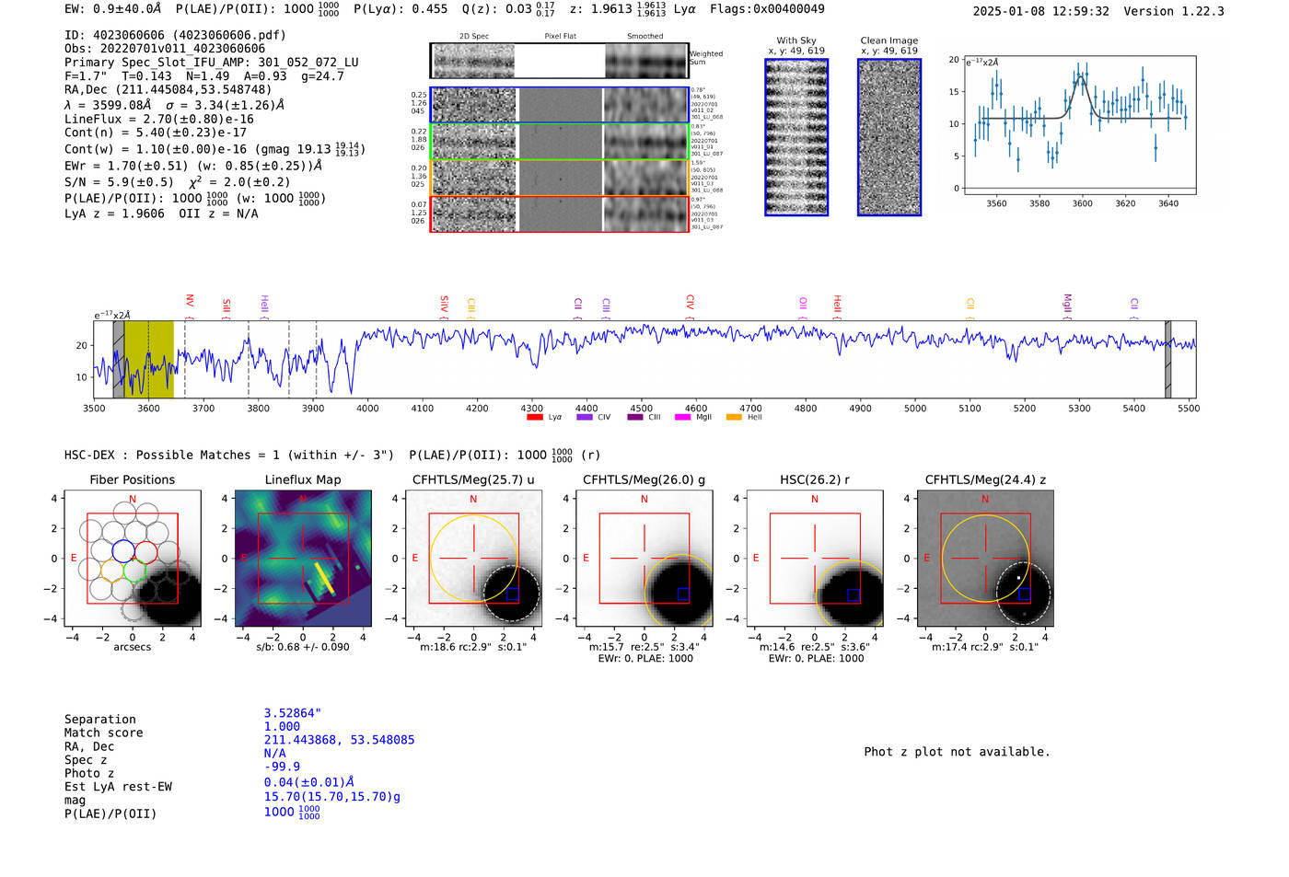Click the Est LyA rest-EW value 0.04(±0.01)Å
The width and height of the screenshot is (1289, 877).
coord(309,782)
